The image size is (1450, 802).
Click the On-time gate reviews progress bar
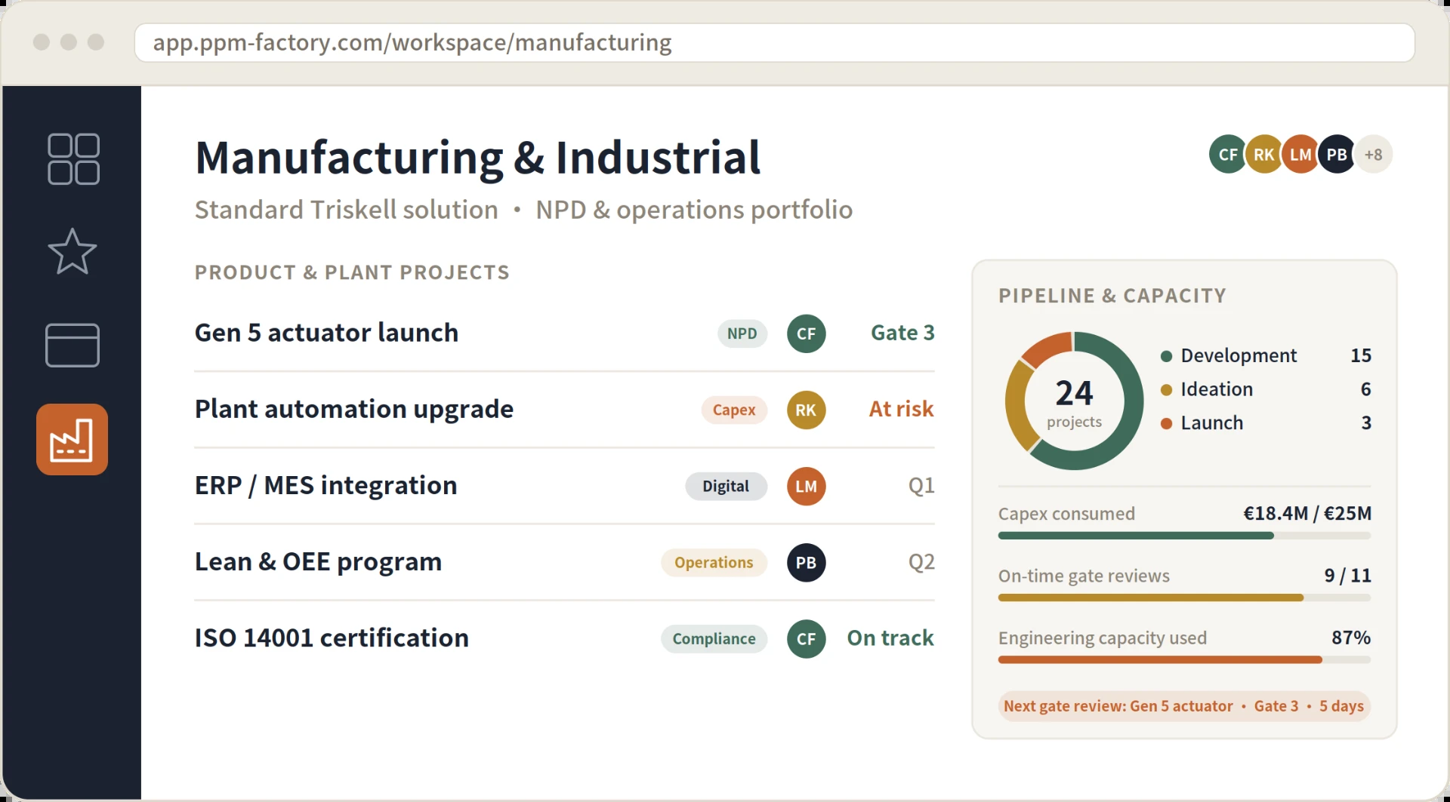1184,598
